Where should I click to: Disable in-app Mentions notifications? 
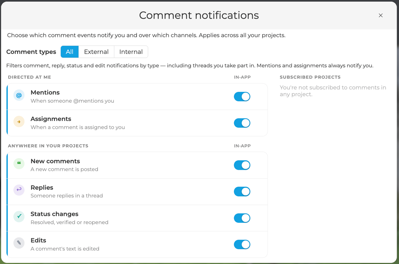pyautogui.click(x=242, y=97)
